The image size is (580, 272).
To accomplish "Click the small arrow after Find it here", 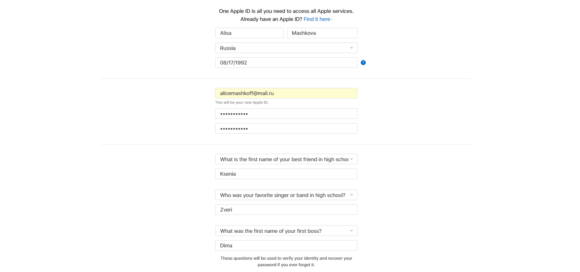I will click(332, 19).
